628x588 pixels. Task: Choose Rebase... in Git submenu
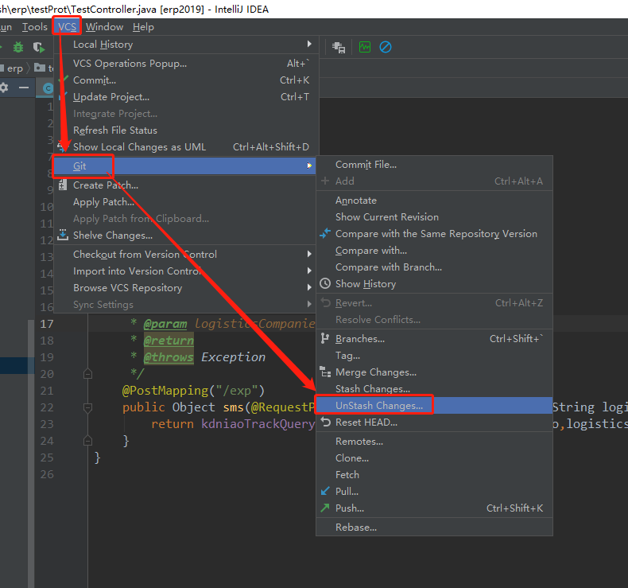[x=435, y=528]
